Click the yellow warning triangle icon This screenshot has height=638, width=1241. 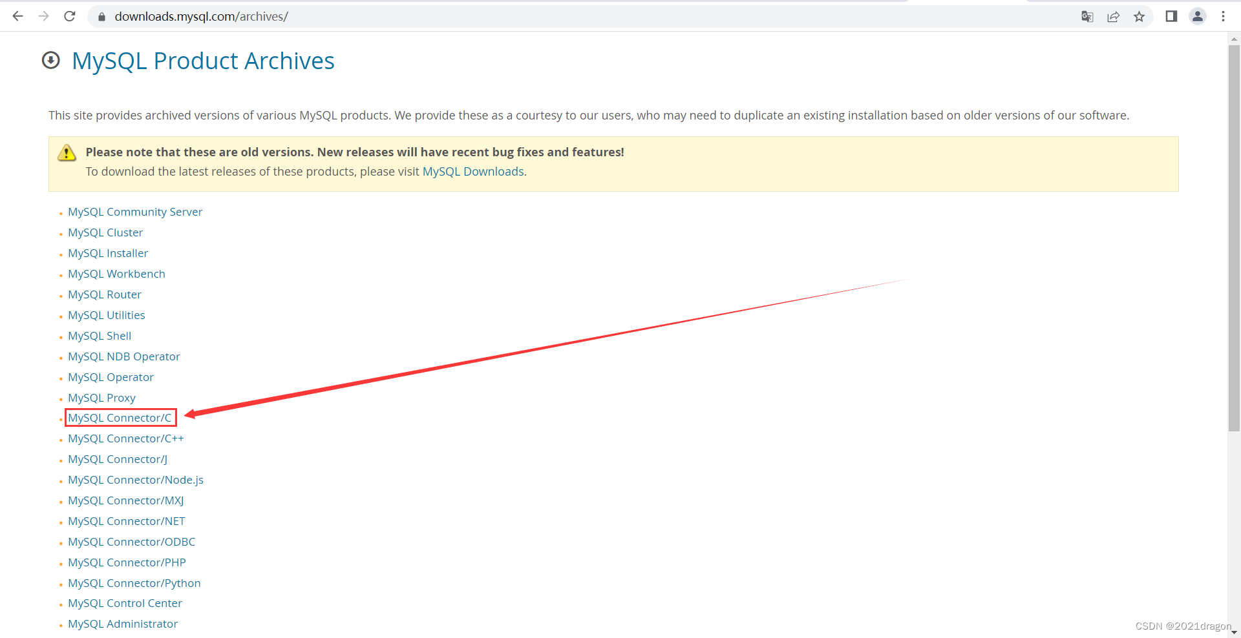(67, 153)
